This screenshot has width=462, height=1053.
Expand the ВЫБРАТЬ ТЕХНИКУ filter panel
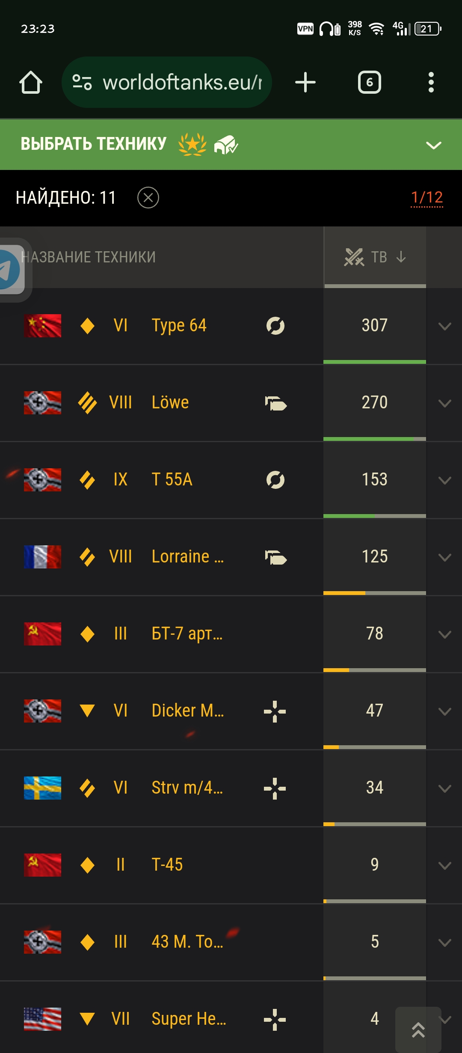pyautogui.click(x=434, y=145)
